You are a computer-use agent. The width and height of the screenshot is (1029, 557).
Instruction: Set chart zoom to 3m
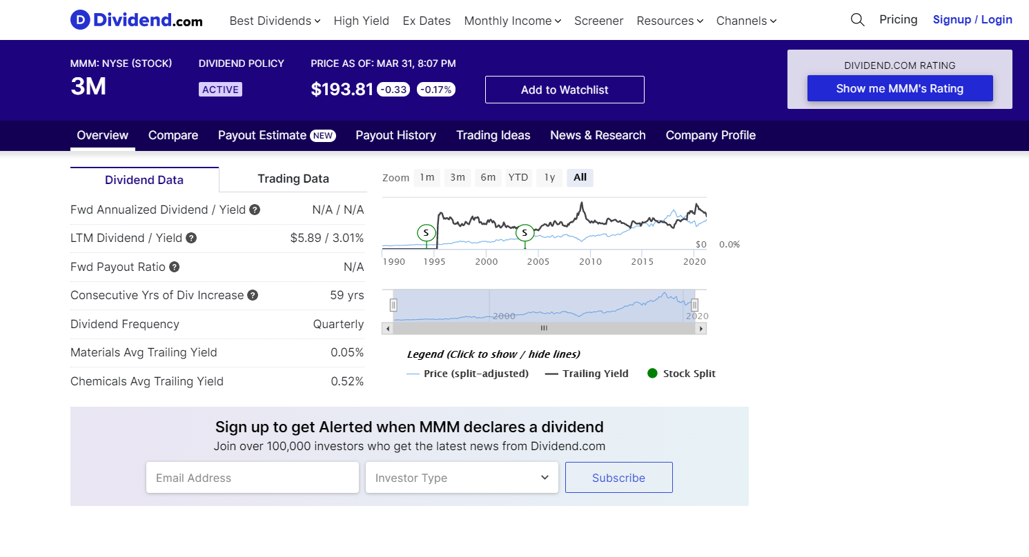[458, 177]
